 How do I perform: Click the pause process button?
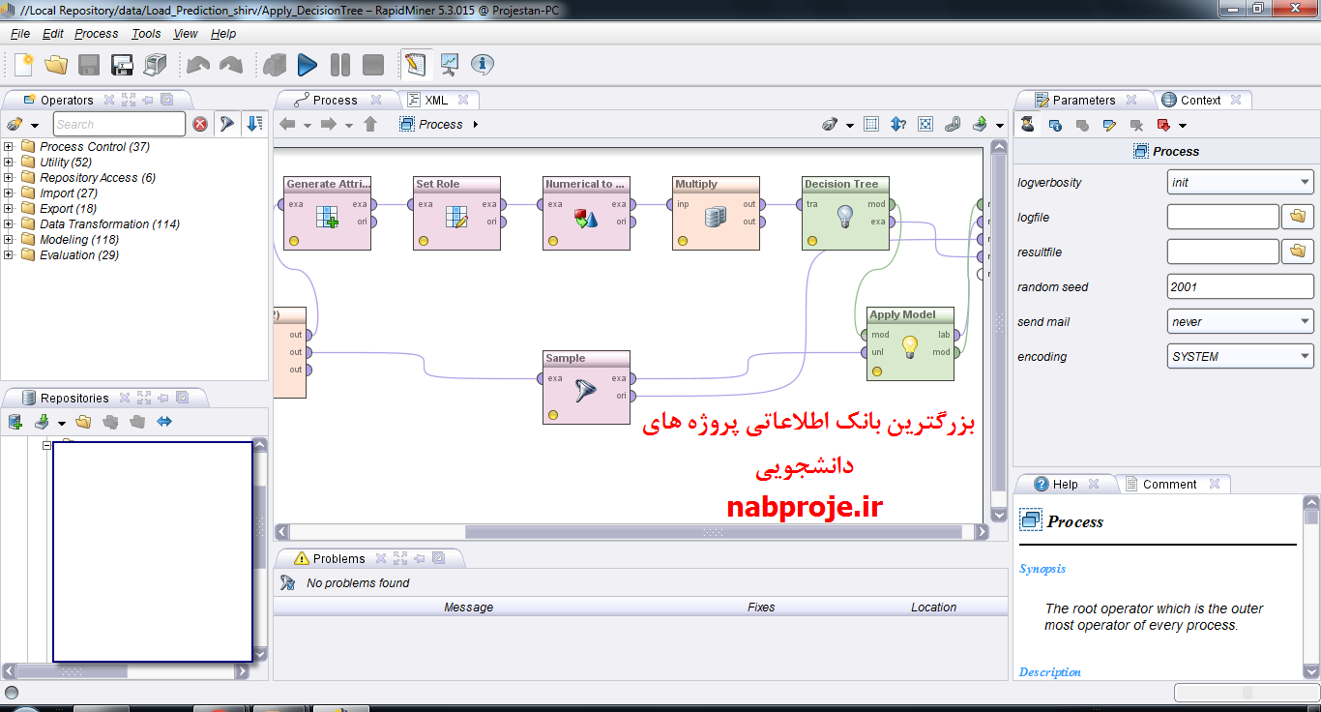(x=340, y=65)
